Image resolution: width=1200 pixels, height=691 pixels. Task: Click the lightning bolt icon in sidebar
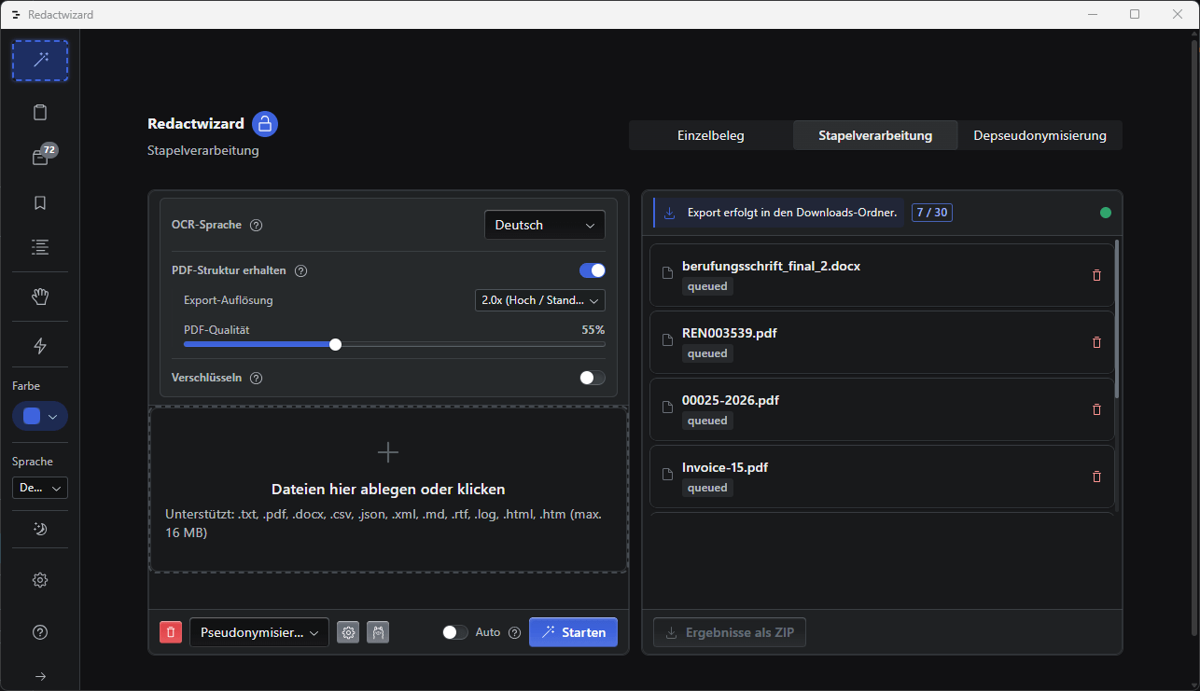click(40, 346)
